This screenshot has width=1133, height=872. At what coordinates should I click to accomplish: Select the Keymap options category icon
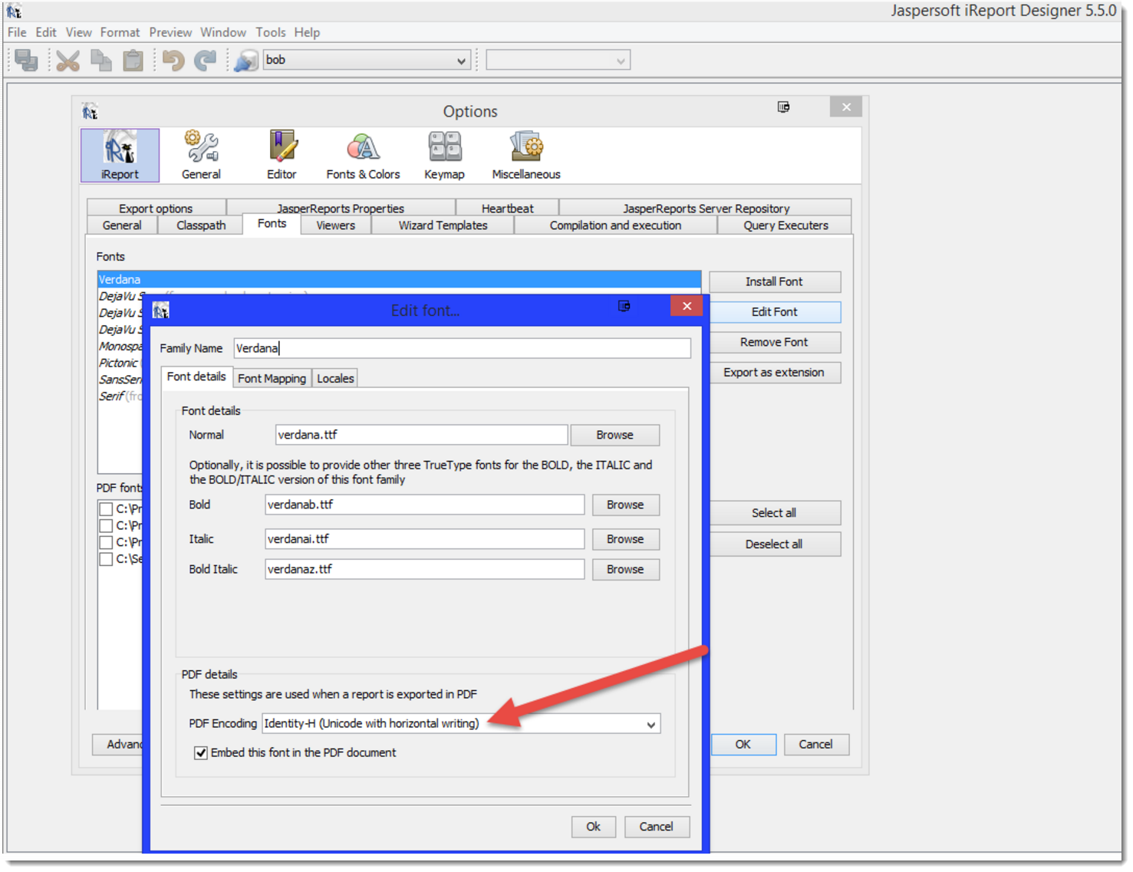[445, 155]
